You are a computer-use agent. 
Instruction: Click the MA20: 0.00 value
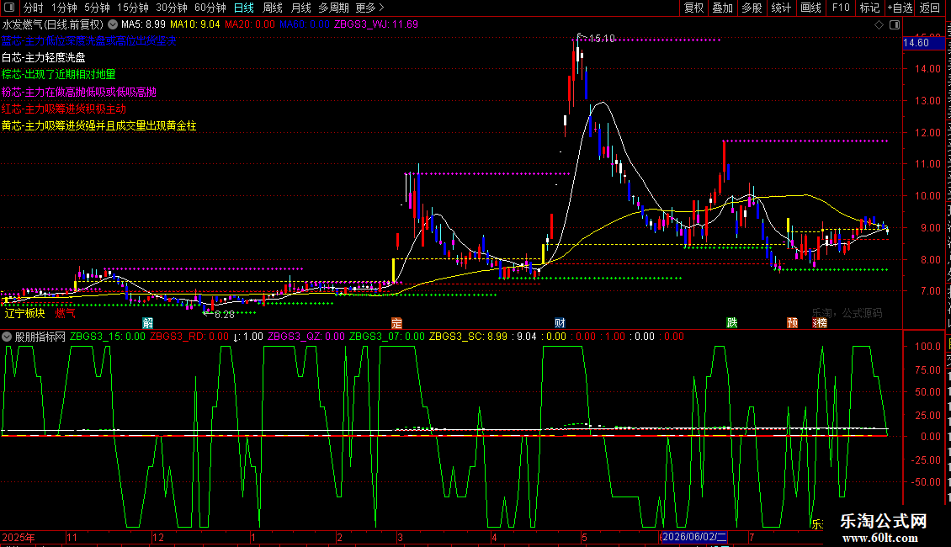tap(249, 25)
